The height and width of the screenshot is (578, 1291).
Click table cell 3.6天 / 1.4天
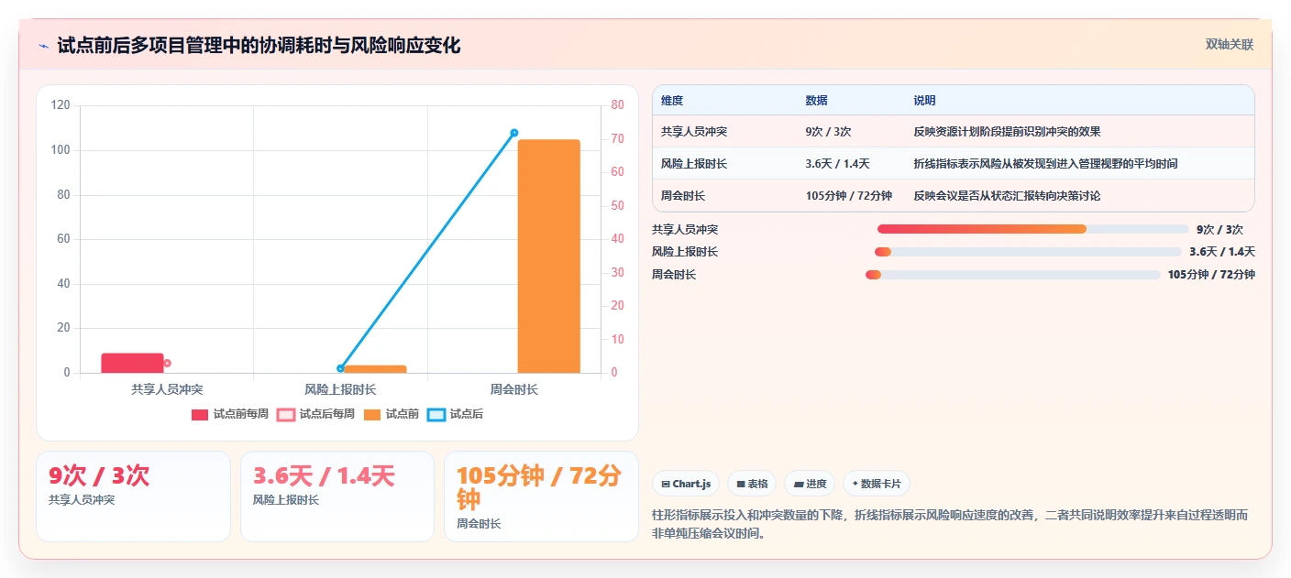pos(837,164)
